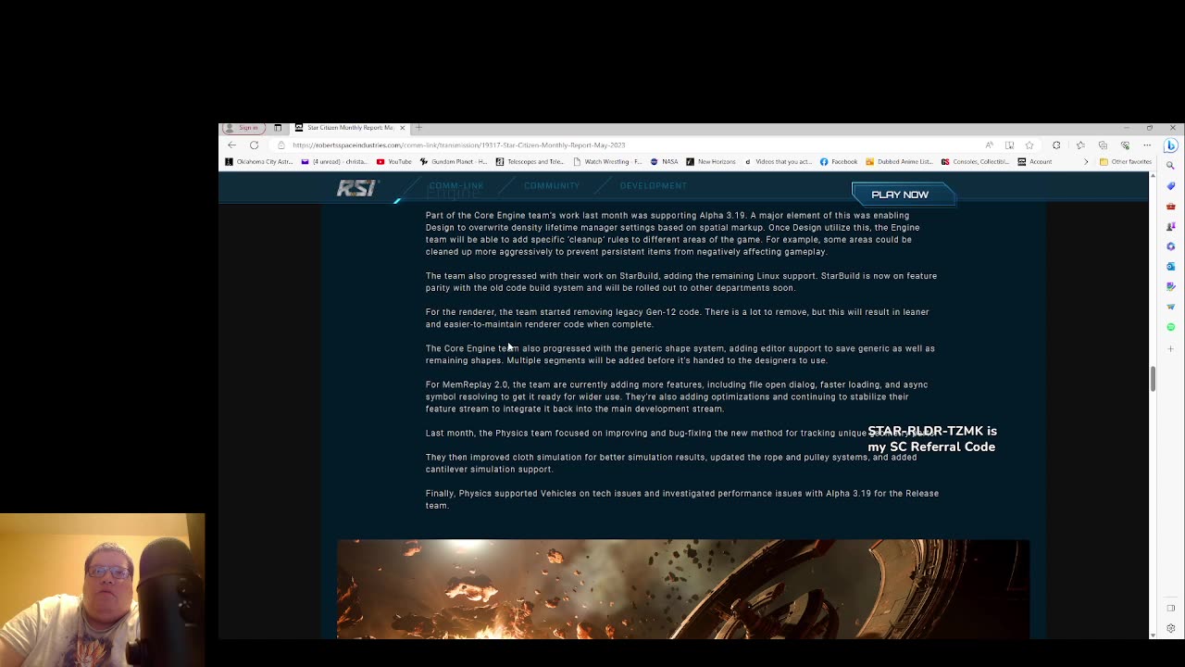The height and width of the screenshot is (667, 1185).
Task: Click sidebar Search magnifier icon
Action: click(1170, 166)
